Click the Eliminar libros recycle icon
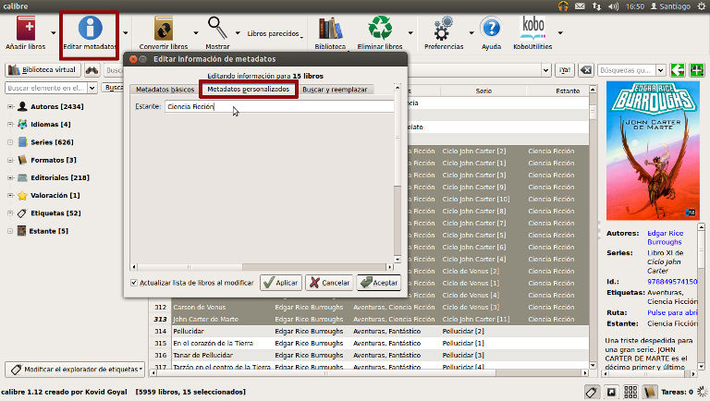Viewport: 710px width, 401px height. [x=380, y=29]
